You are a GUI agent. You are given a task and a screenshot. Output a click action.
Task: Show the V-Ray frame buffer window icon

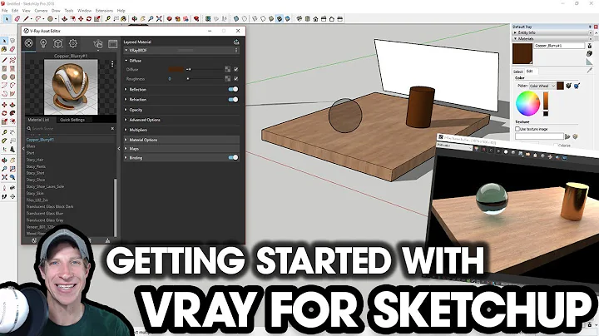point(112,44)
